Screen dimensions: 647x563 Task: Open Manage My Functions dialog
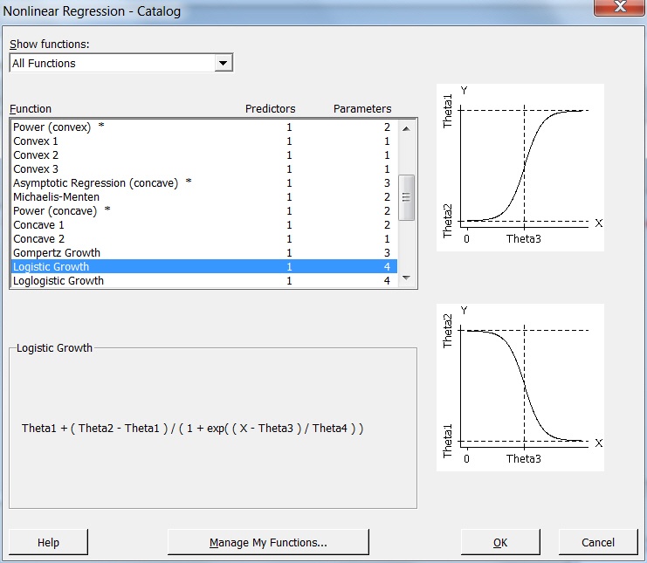click(x=268, y=543)
